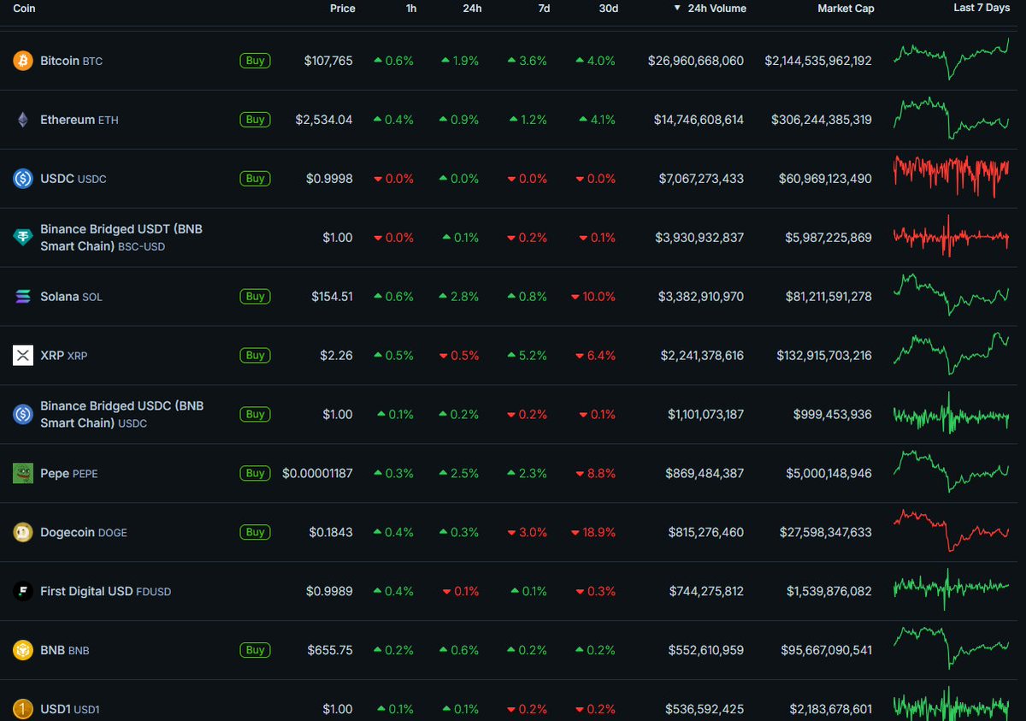Sort by 24h change column header
The width and height of the screenshot is (1026, 721).
(x=471, y=9)
